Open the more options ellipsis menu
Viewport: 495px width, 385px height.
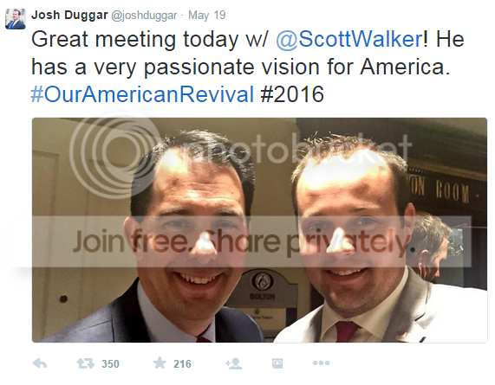321,363
